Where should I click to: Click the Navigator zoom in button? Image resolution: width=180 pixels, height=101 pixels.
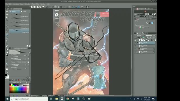pyautogui.click(x=148, y=14)
